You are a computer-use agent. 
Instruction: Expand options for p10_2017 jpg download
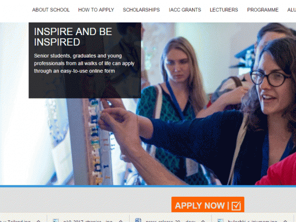(121, 221)
